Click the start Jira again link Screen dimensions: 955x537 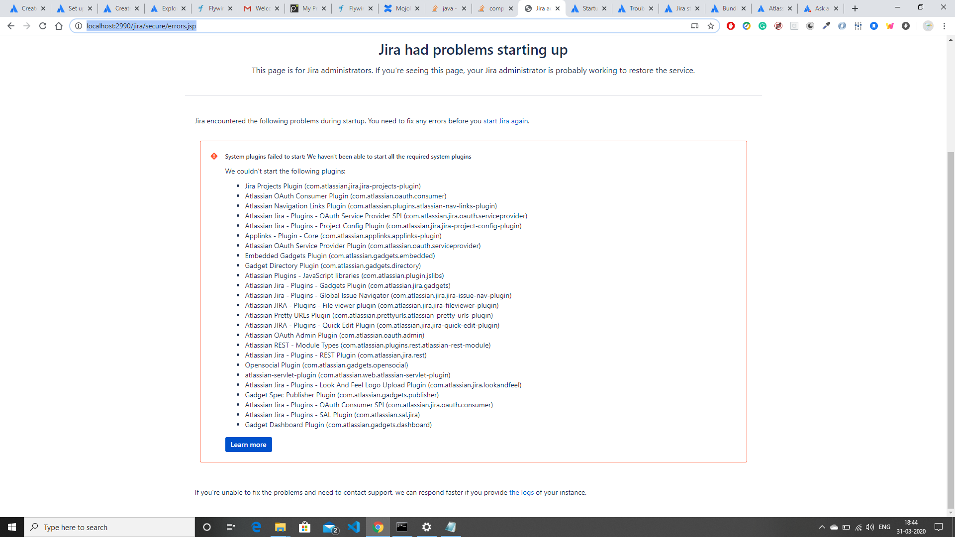point(506,121)
